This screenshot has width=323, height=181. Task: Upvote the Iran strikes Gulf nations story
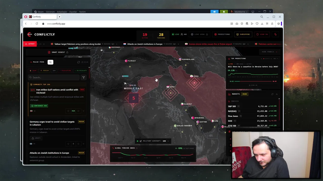tap(68, 111)
